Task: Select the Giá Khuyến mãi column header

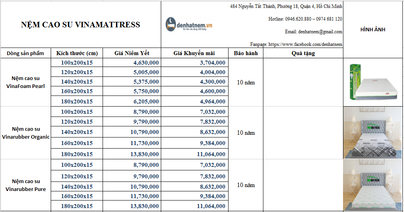Action: 194,53
